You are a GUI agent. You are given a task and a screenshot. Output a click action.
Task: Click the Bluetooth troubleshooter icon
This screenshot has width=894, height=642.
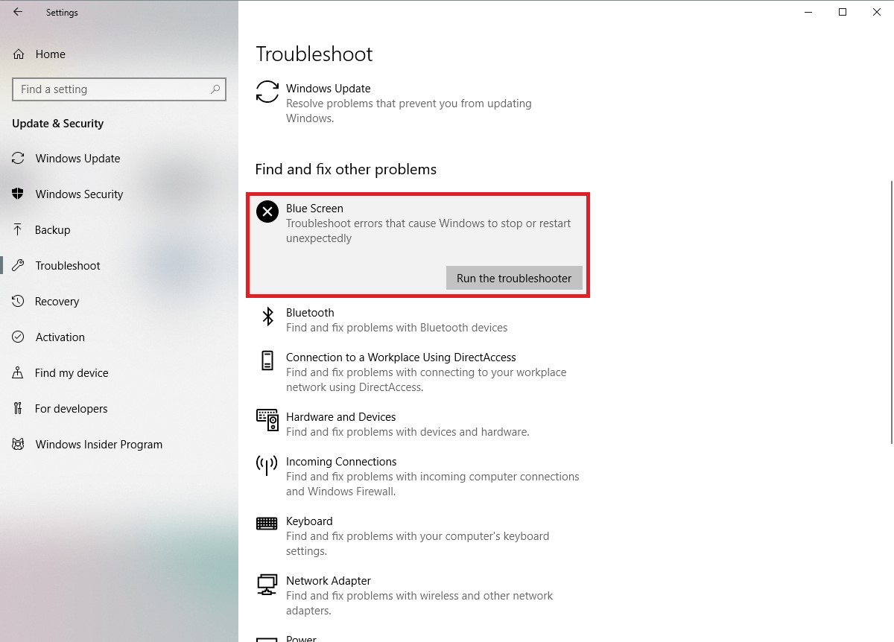coord(267,317)
